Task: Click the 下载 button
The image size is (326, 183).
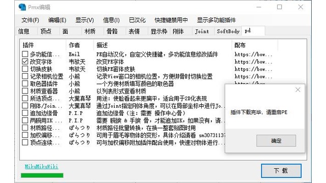Action: [x=281, y=171]
